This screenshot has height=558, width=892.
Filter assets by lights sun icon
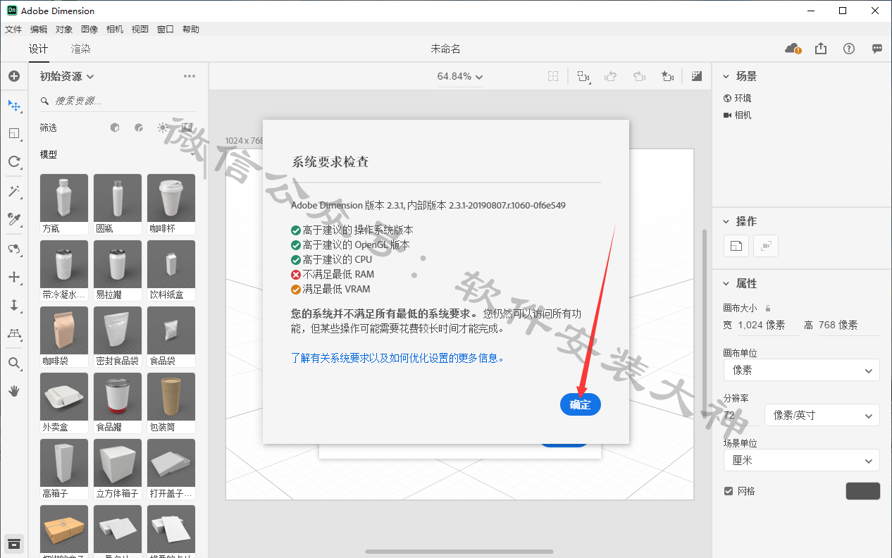(163, 128)
